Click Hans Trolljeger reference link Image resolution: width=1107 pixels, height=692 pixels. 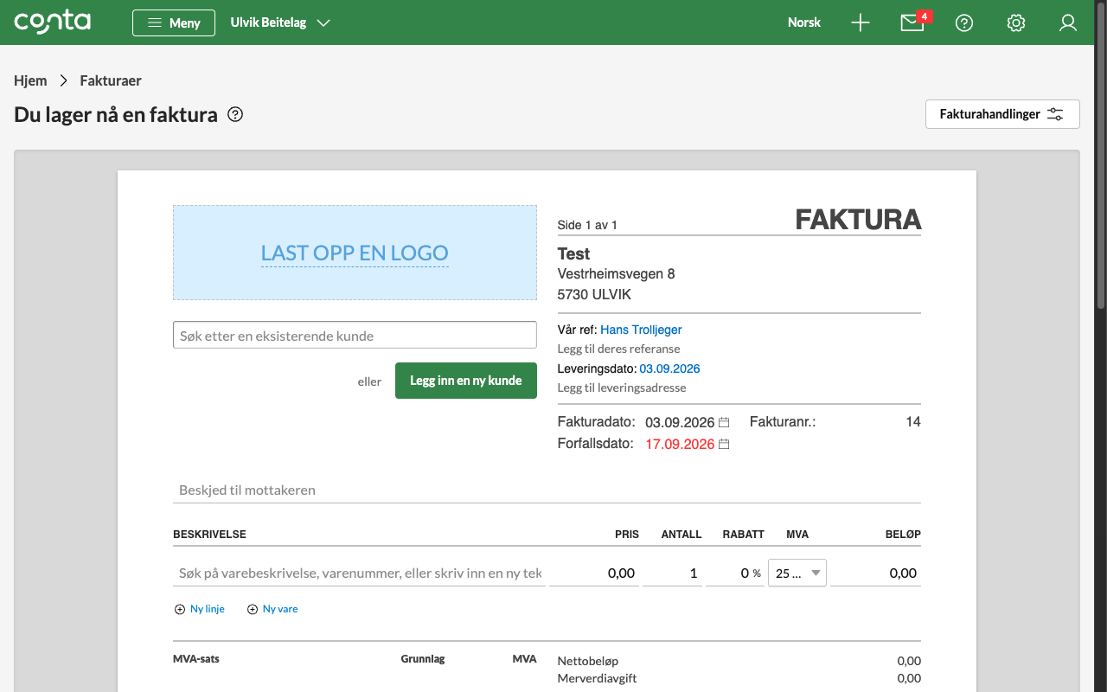point(641,330)
